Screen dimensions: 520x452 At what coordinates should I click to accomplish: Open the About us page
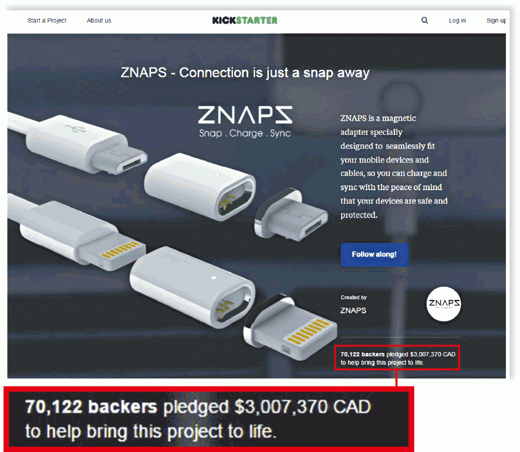[x=99, y=21]
